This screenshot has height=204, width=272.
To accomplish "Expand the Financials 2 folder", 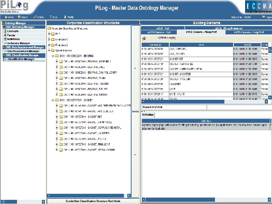I will (49, 45).
